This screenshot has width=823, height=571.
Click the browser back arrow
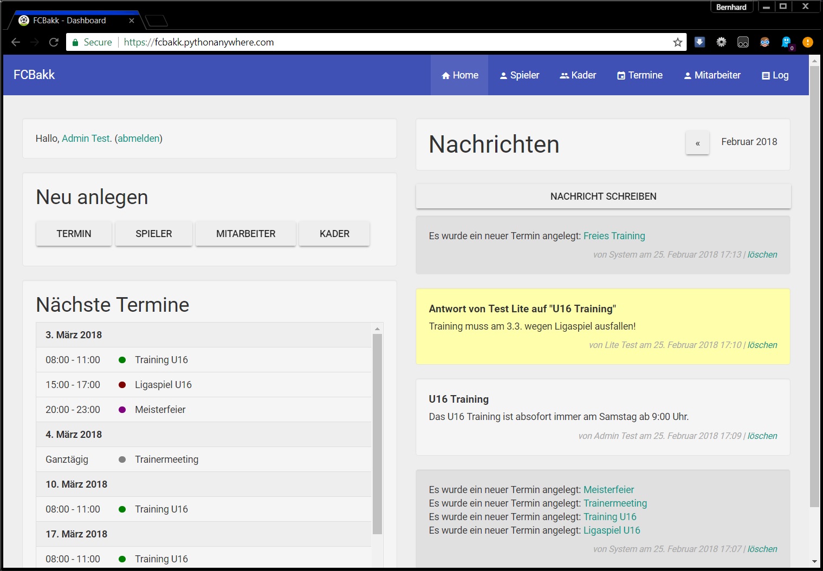[16, 42]
